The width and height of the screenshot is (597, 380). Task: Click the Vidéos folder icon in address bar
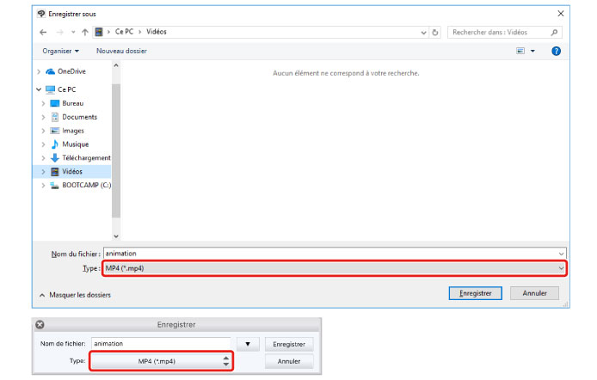click(x=99, y=32)
